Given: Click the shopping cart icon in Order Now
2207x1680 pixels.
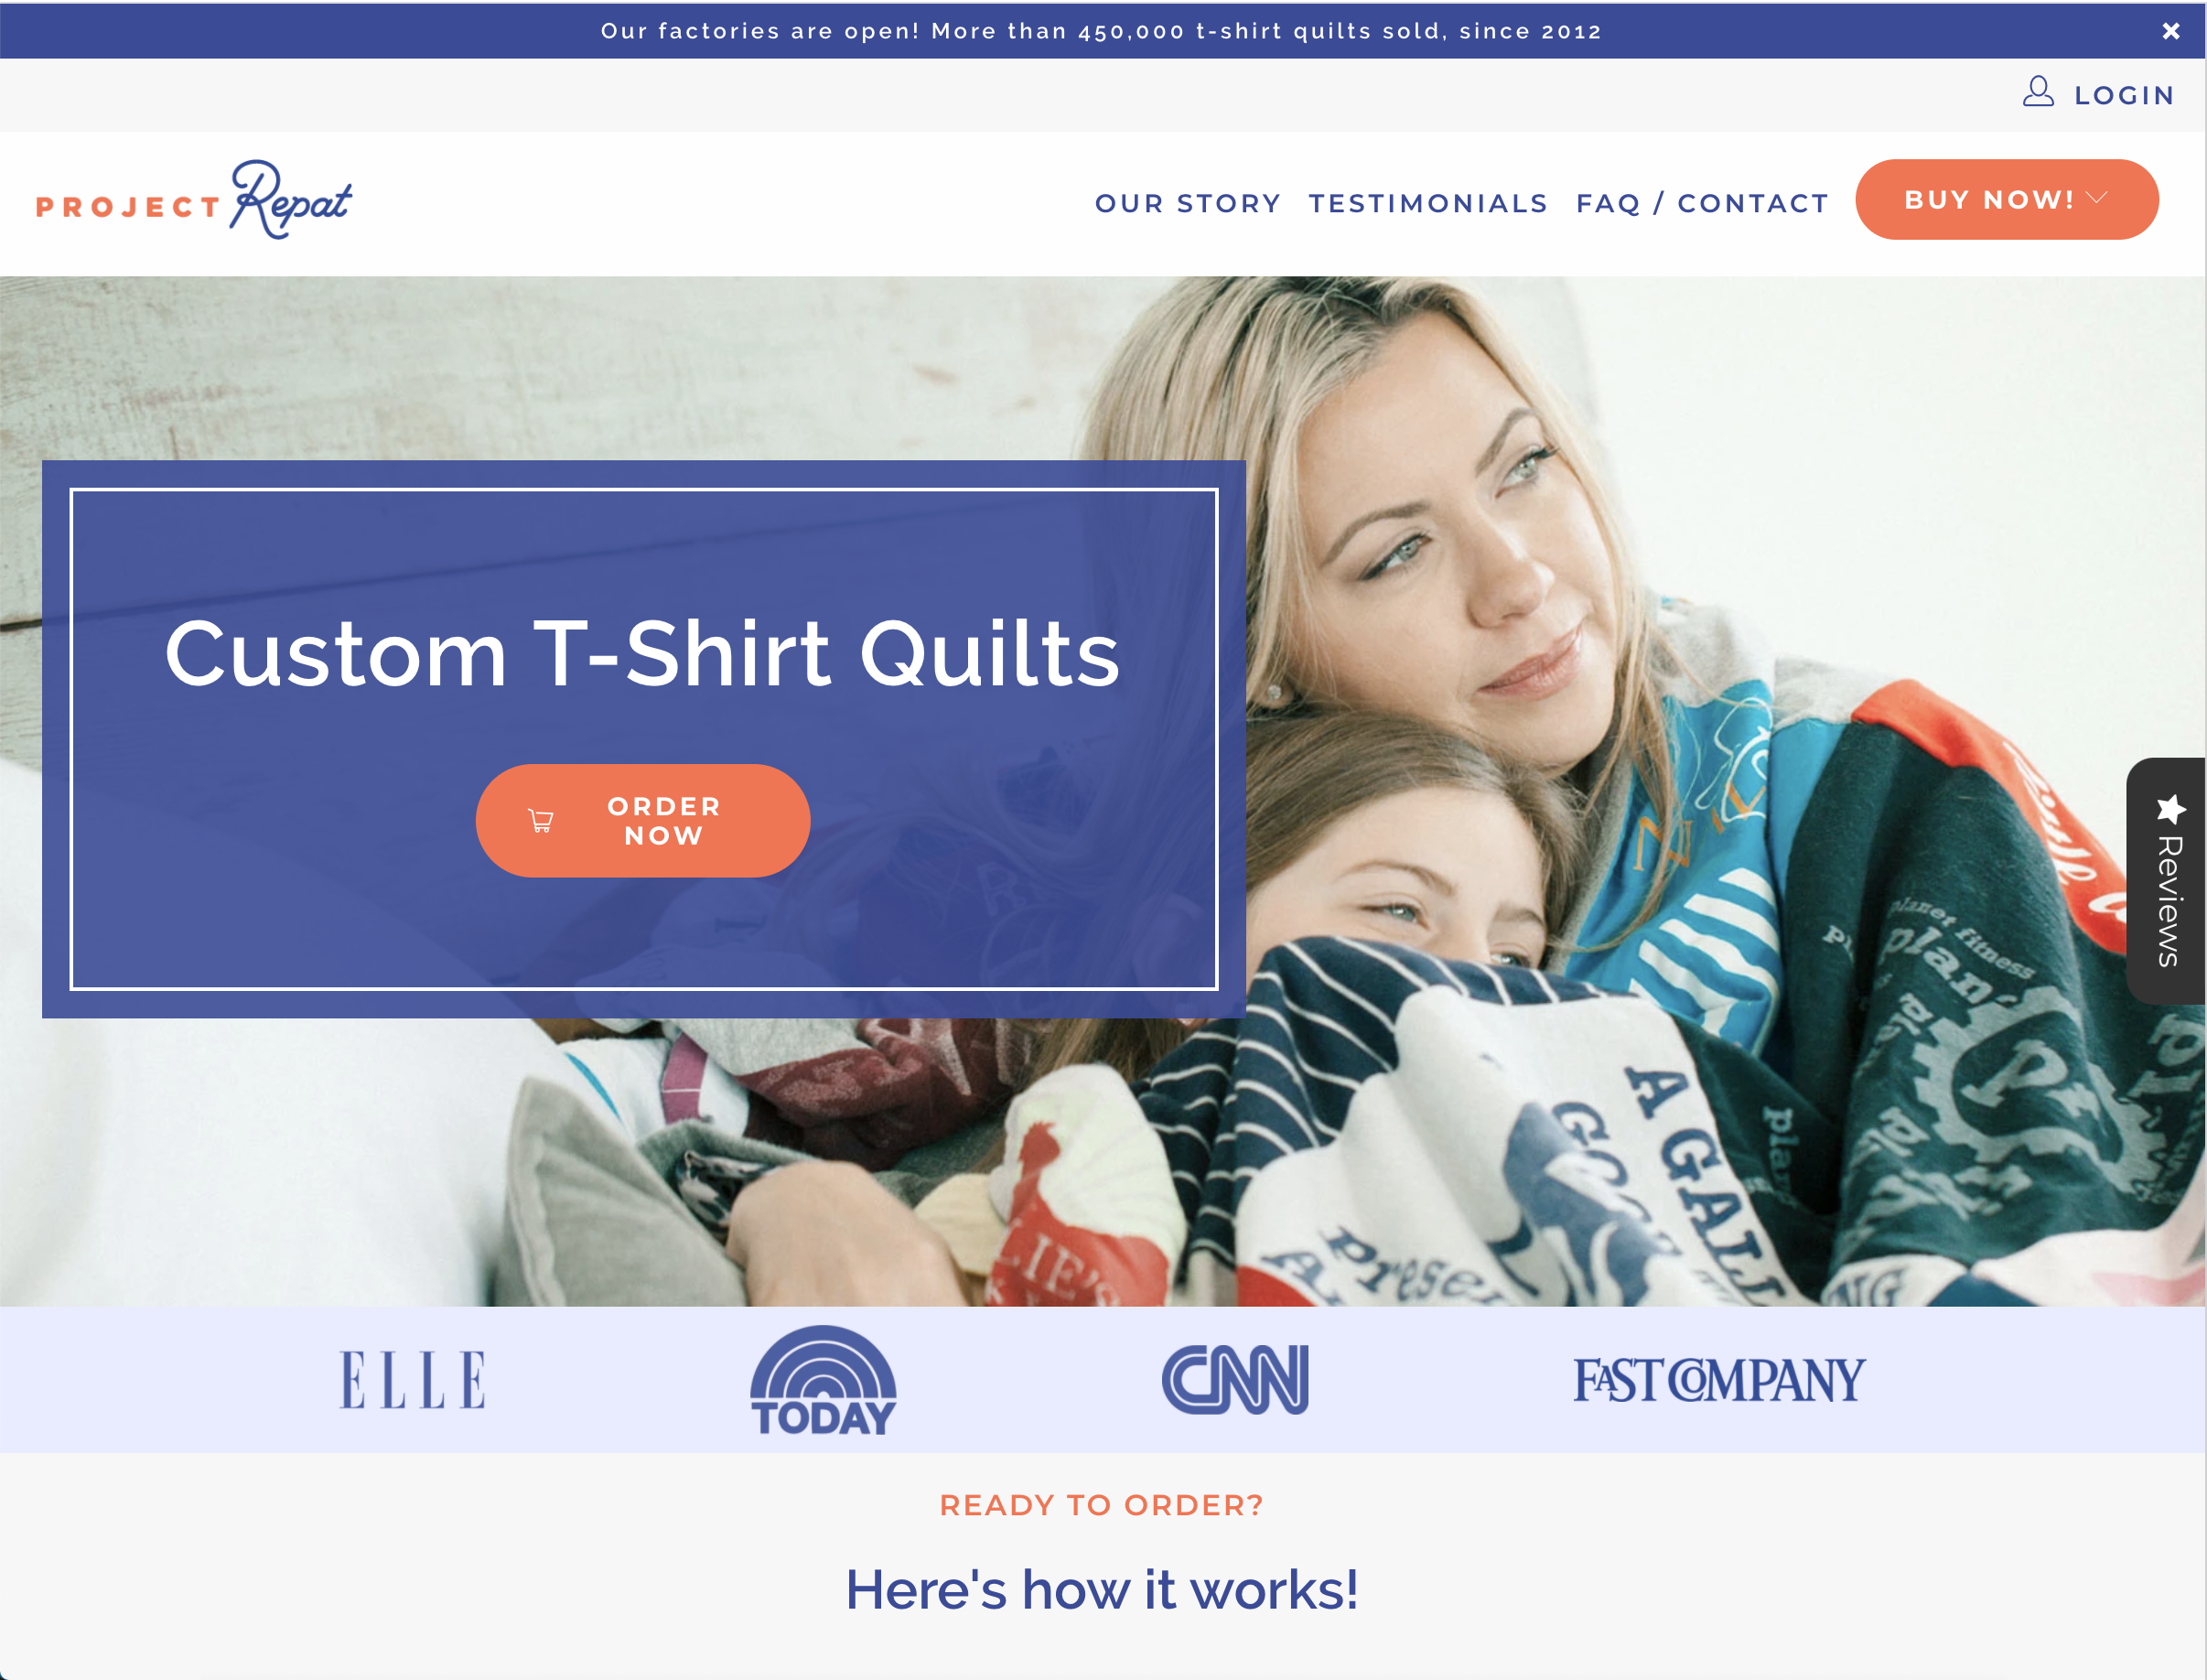Looking at the screenshot, I should [540, 821].
